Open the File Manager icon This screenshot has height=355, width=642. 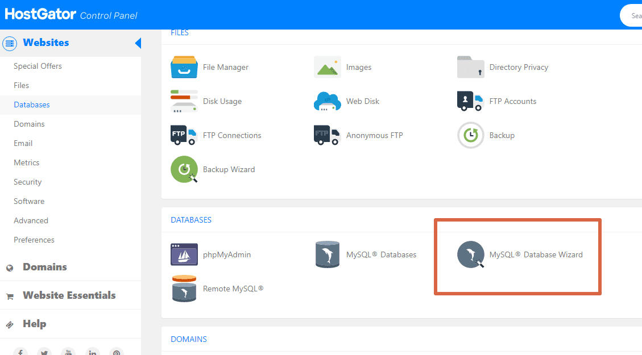point(184,67)
